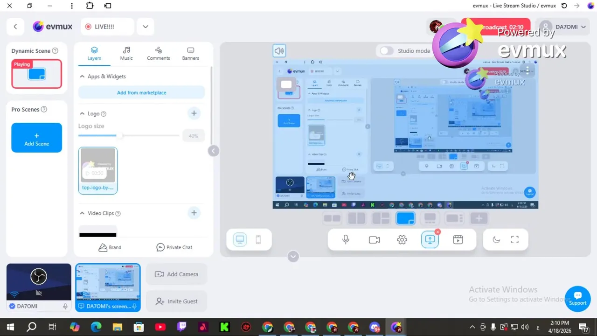597x336 pixels.
Task: Collapse the Logo section
Action: pos(82,113)
